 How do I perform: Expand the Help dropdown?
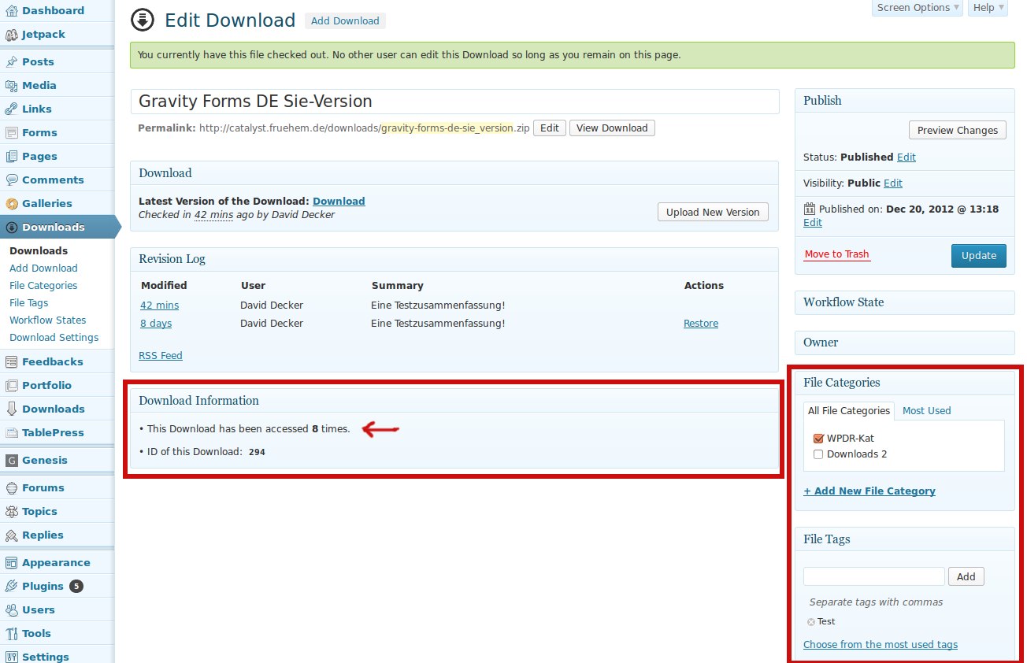click(x=988, y=8)
